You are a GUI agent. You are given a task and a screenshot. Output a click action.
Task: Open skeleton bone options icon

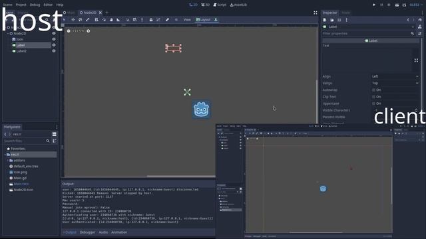(167, 19)
